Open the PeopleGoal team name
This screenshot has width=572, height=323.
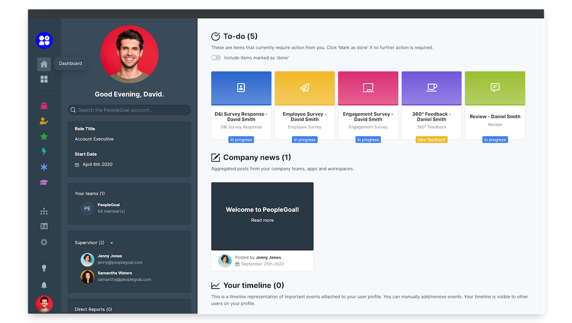coord(109,205)
